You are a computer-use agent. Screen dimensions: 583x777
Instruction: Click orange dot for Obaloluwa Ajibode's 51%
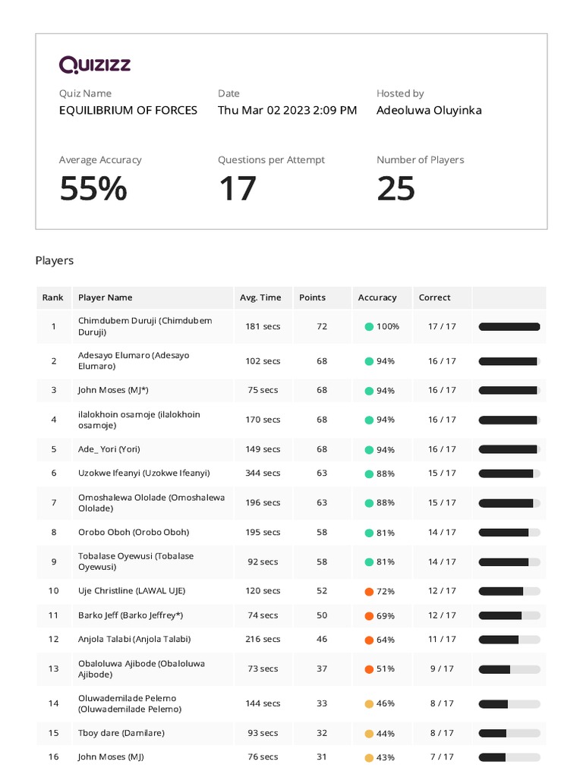[x=369, y=669]
